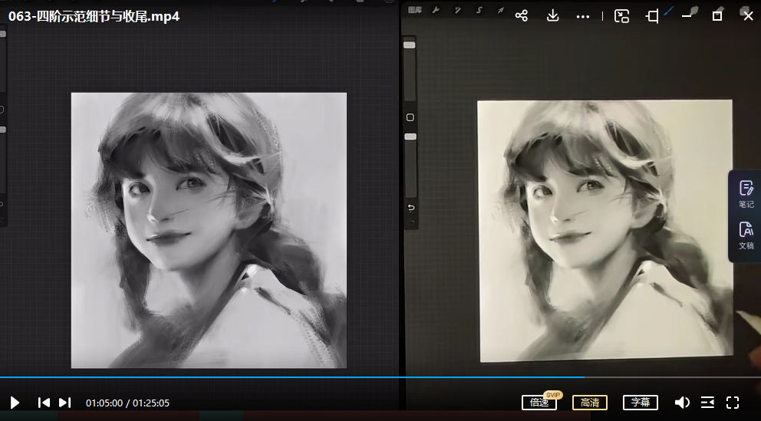
Task: Click the 图库 gallery item in the video
Action: click(x=415, y=10)
